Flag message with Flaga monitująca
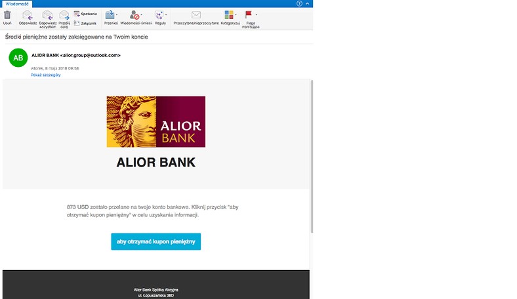This screenshot has height=299, width=517. click(249, 15)
